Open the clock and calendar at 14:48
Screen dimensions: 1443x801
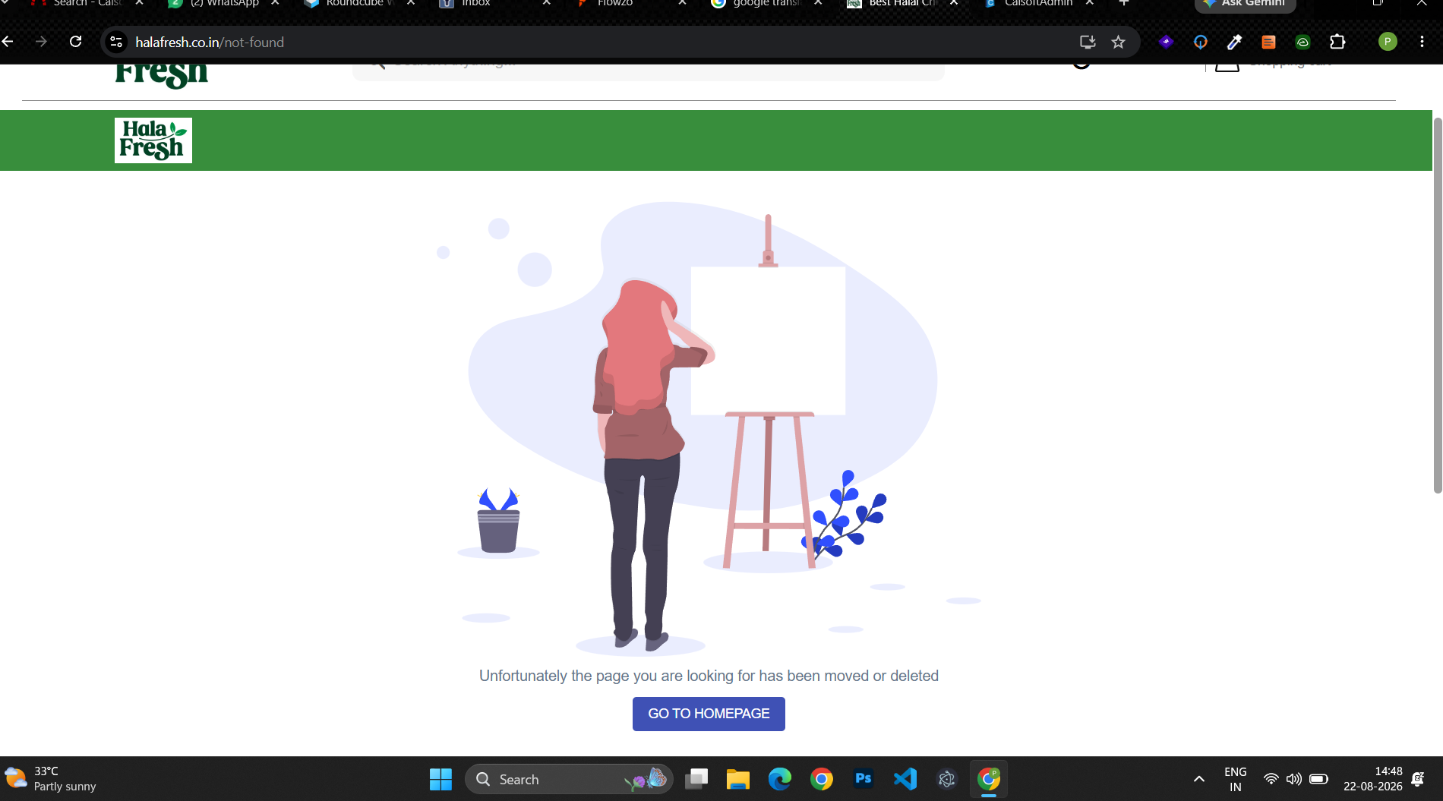click(1373, 779)
